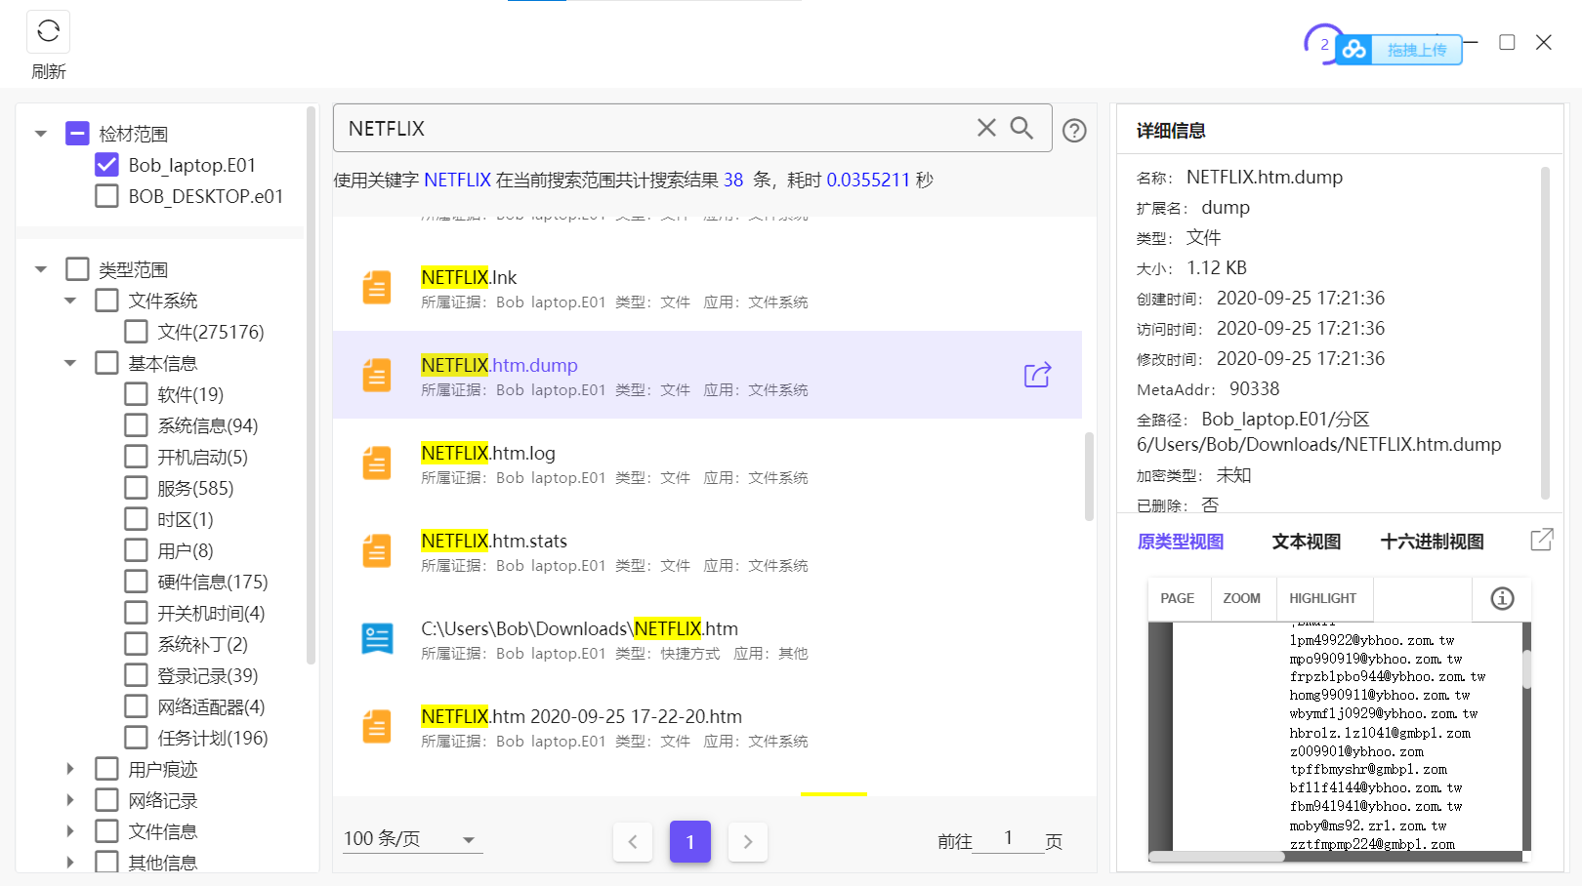1582x886 pixels.
Task: Open preview in external window icon
Action: pyautogui.click(x=1541, y=540)
